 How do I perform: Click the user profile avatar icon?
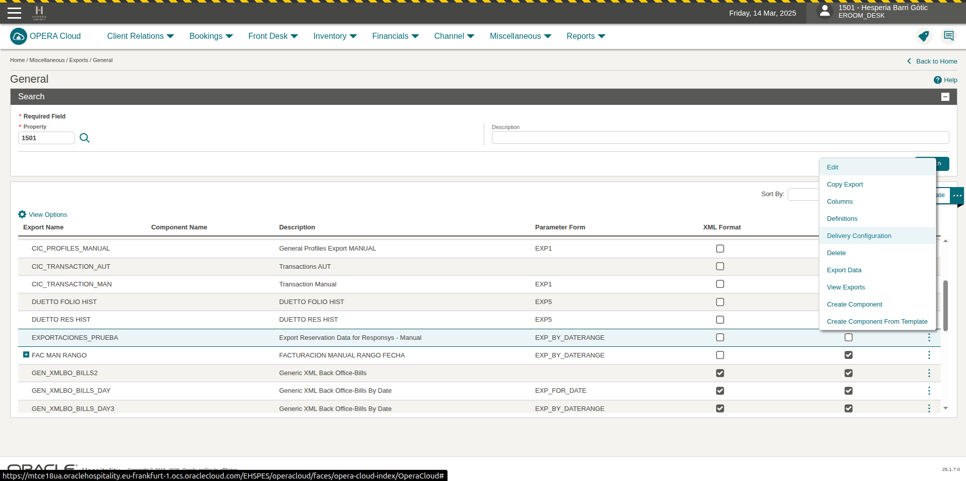tap(824, 12)
